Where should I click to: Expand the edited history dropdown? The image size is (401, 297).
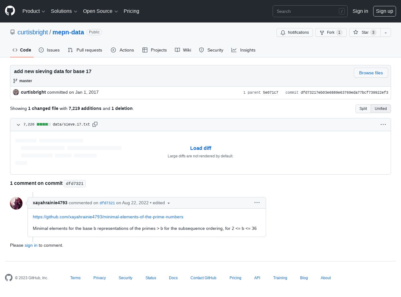[x=161, y=203]
